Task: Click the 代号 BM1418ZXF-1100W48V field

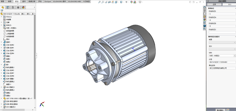Action: click(x=222, y=62)
